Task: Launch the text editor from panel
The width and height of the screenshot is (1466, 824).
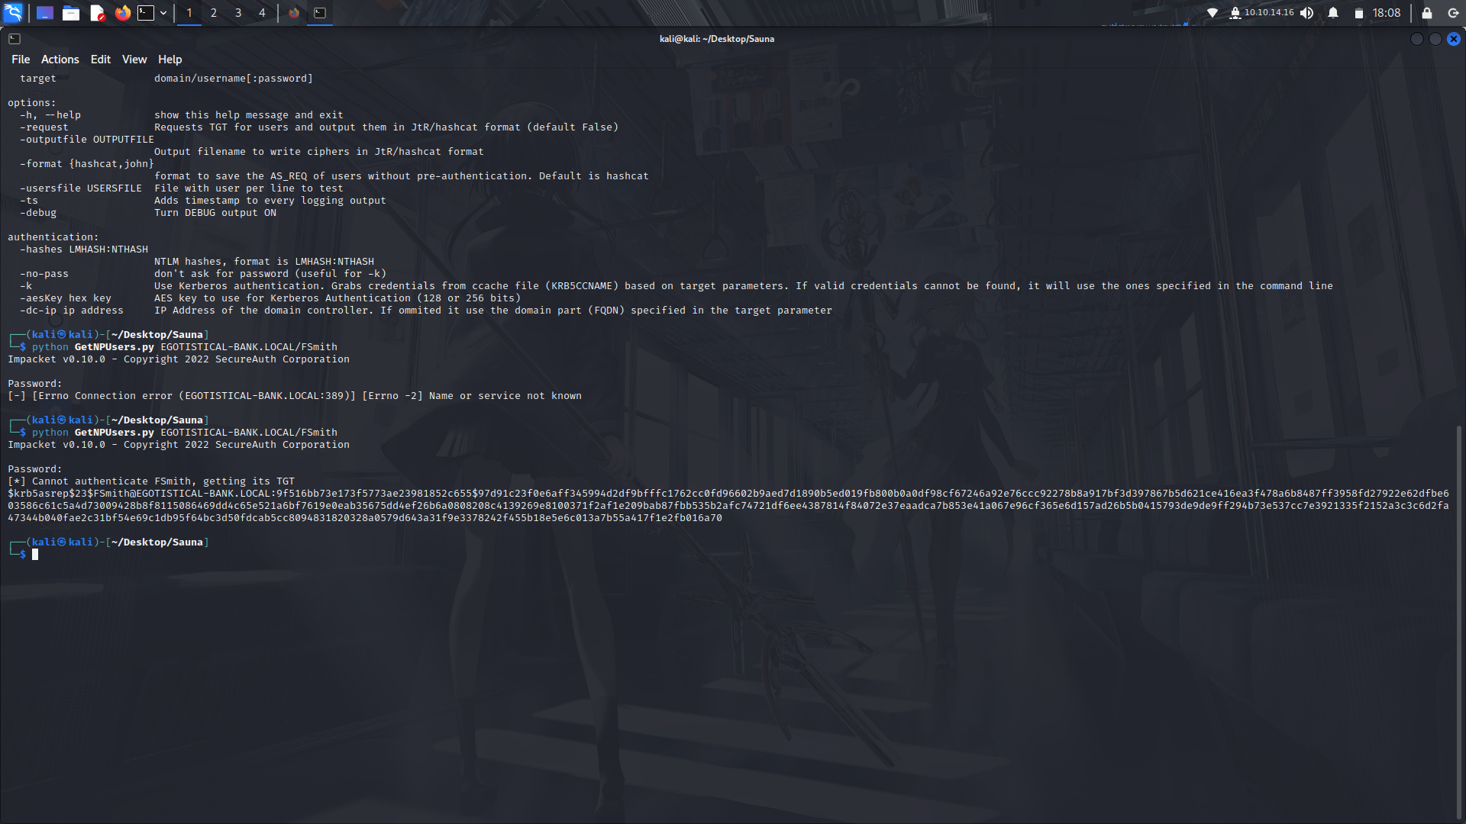Action: [x=97, y=12]
